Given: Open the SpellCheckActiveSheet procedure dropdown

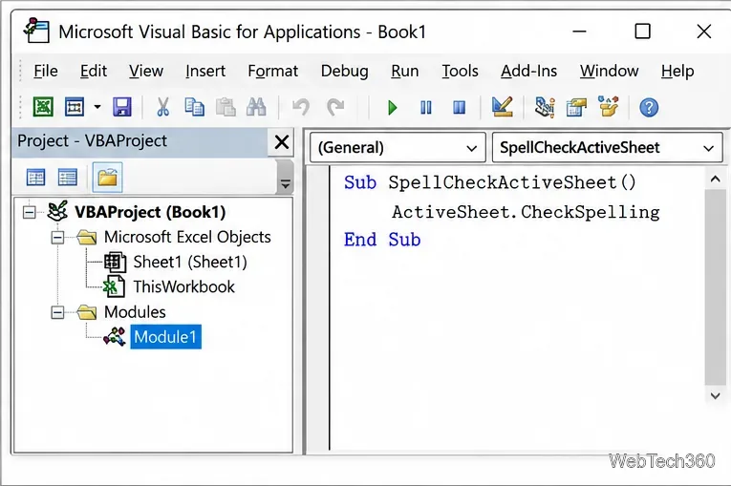Looking at the screenshot, I should 607,148.
